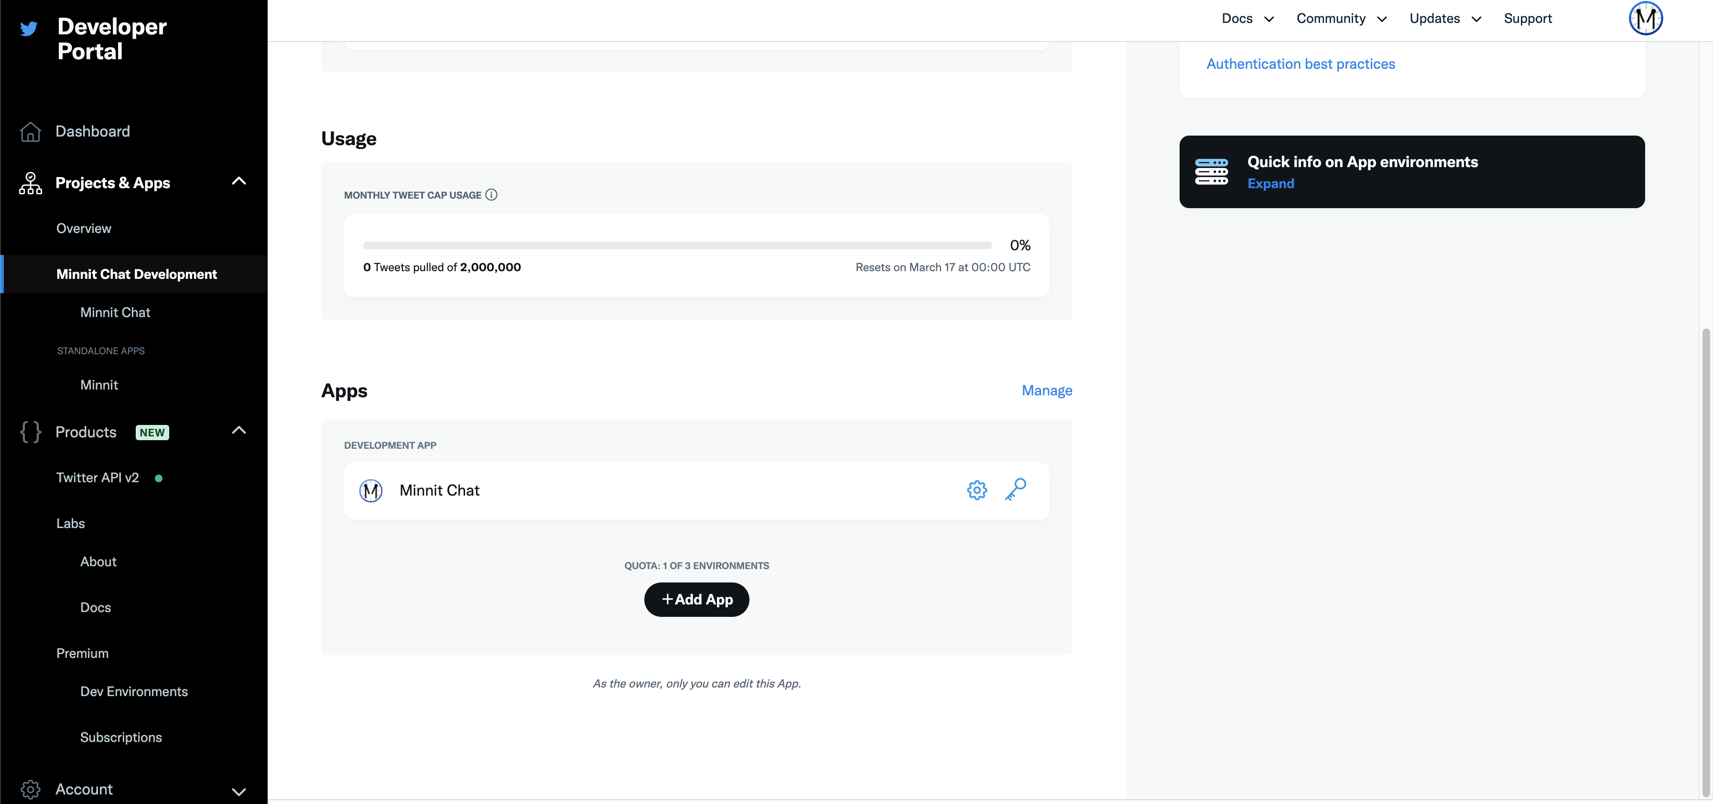Collapse the Projects & Apps section chevron
The height and width of the screenshot is (804, 1713).
(x=239, y=181)
